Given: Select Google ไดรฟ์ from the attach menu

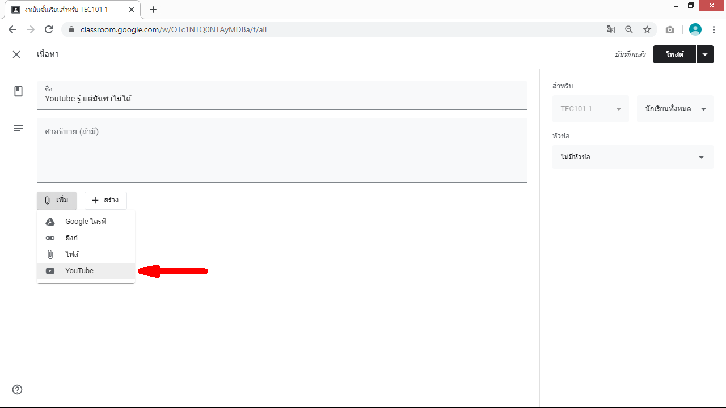Looking at the screenshot, I should point(86,222).
